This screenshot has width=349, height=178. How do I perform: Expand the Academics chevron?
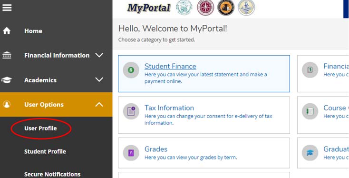coord(99,79)
